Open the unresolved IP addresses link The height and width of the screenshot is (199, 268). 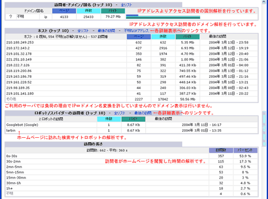click(x=136, y=31)
